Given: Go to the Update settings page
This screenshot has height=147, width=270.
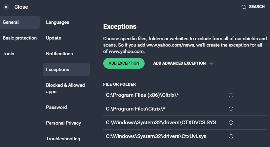Looking at the screenshot, I should coord(53,38).
